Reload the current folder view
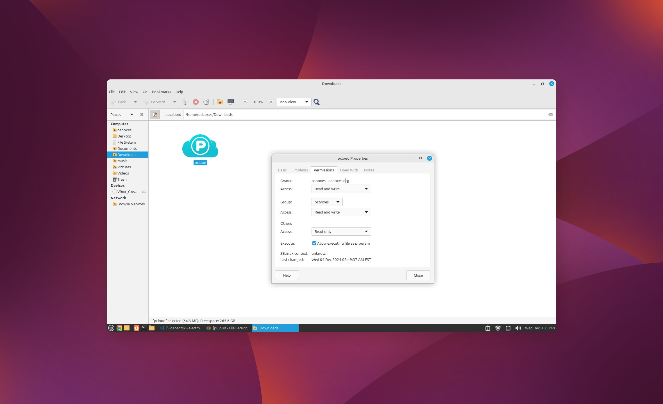The image size is (663, 404). (x=206, y=102)
